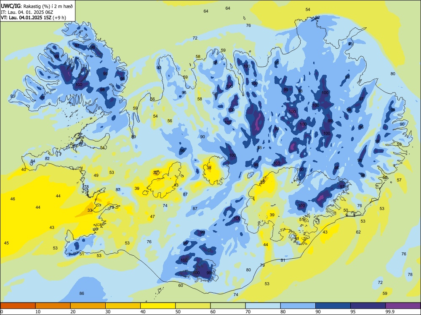Select the value '79' on the south coast

pos(262,265)
